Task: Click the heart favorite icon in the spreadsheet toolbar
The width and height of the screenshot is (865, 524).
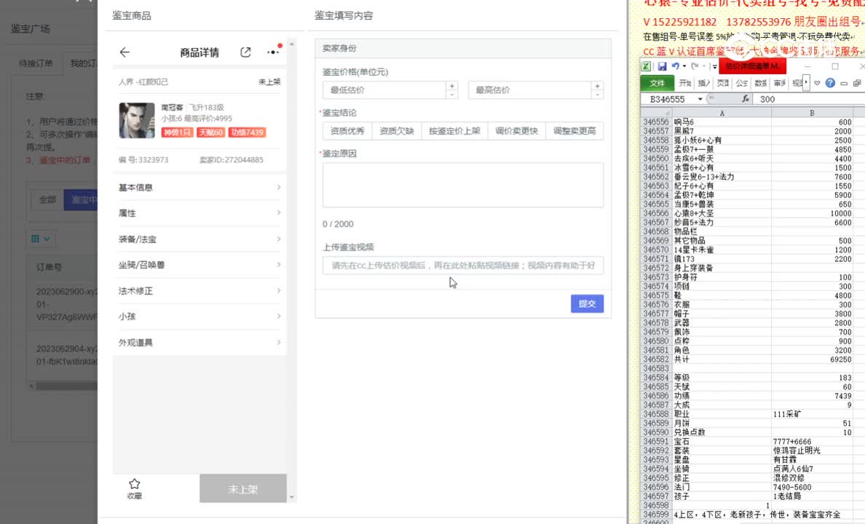Action: tap(817, 82)
